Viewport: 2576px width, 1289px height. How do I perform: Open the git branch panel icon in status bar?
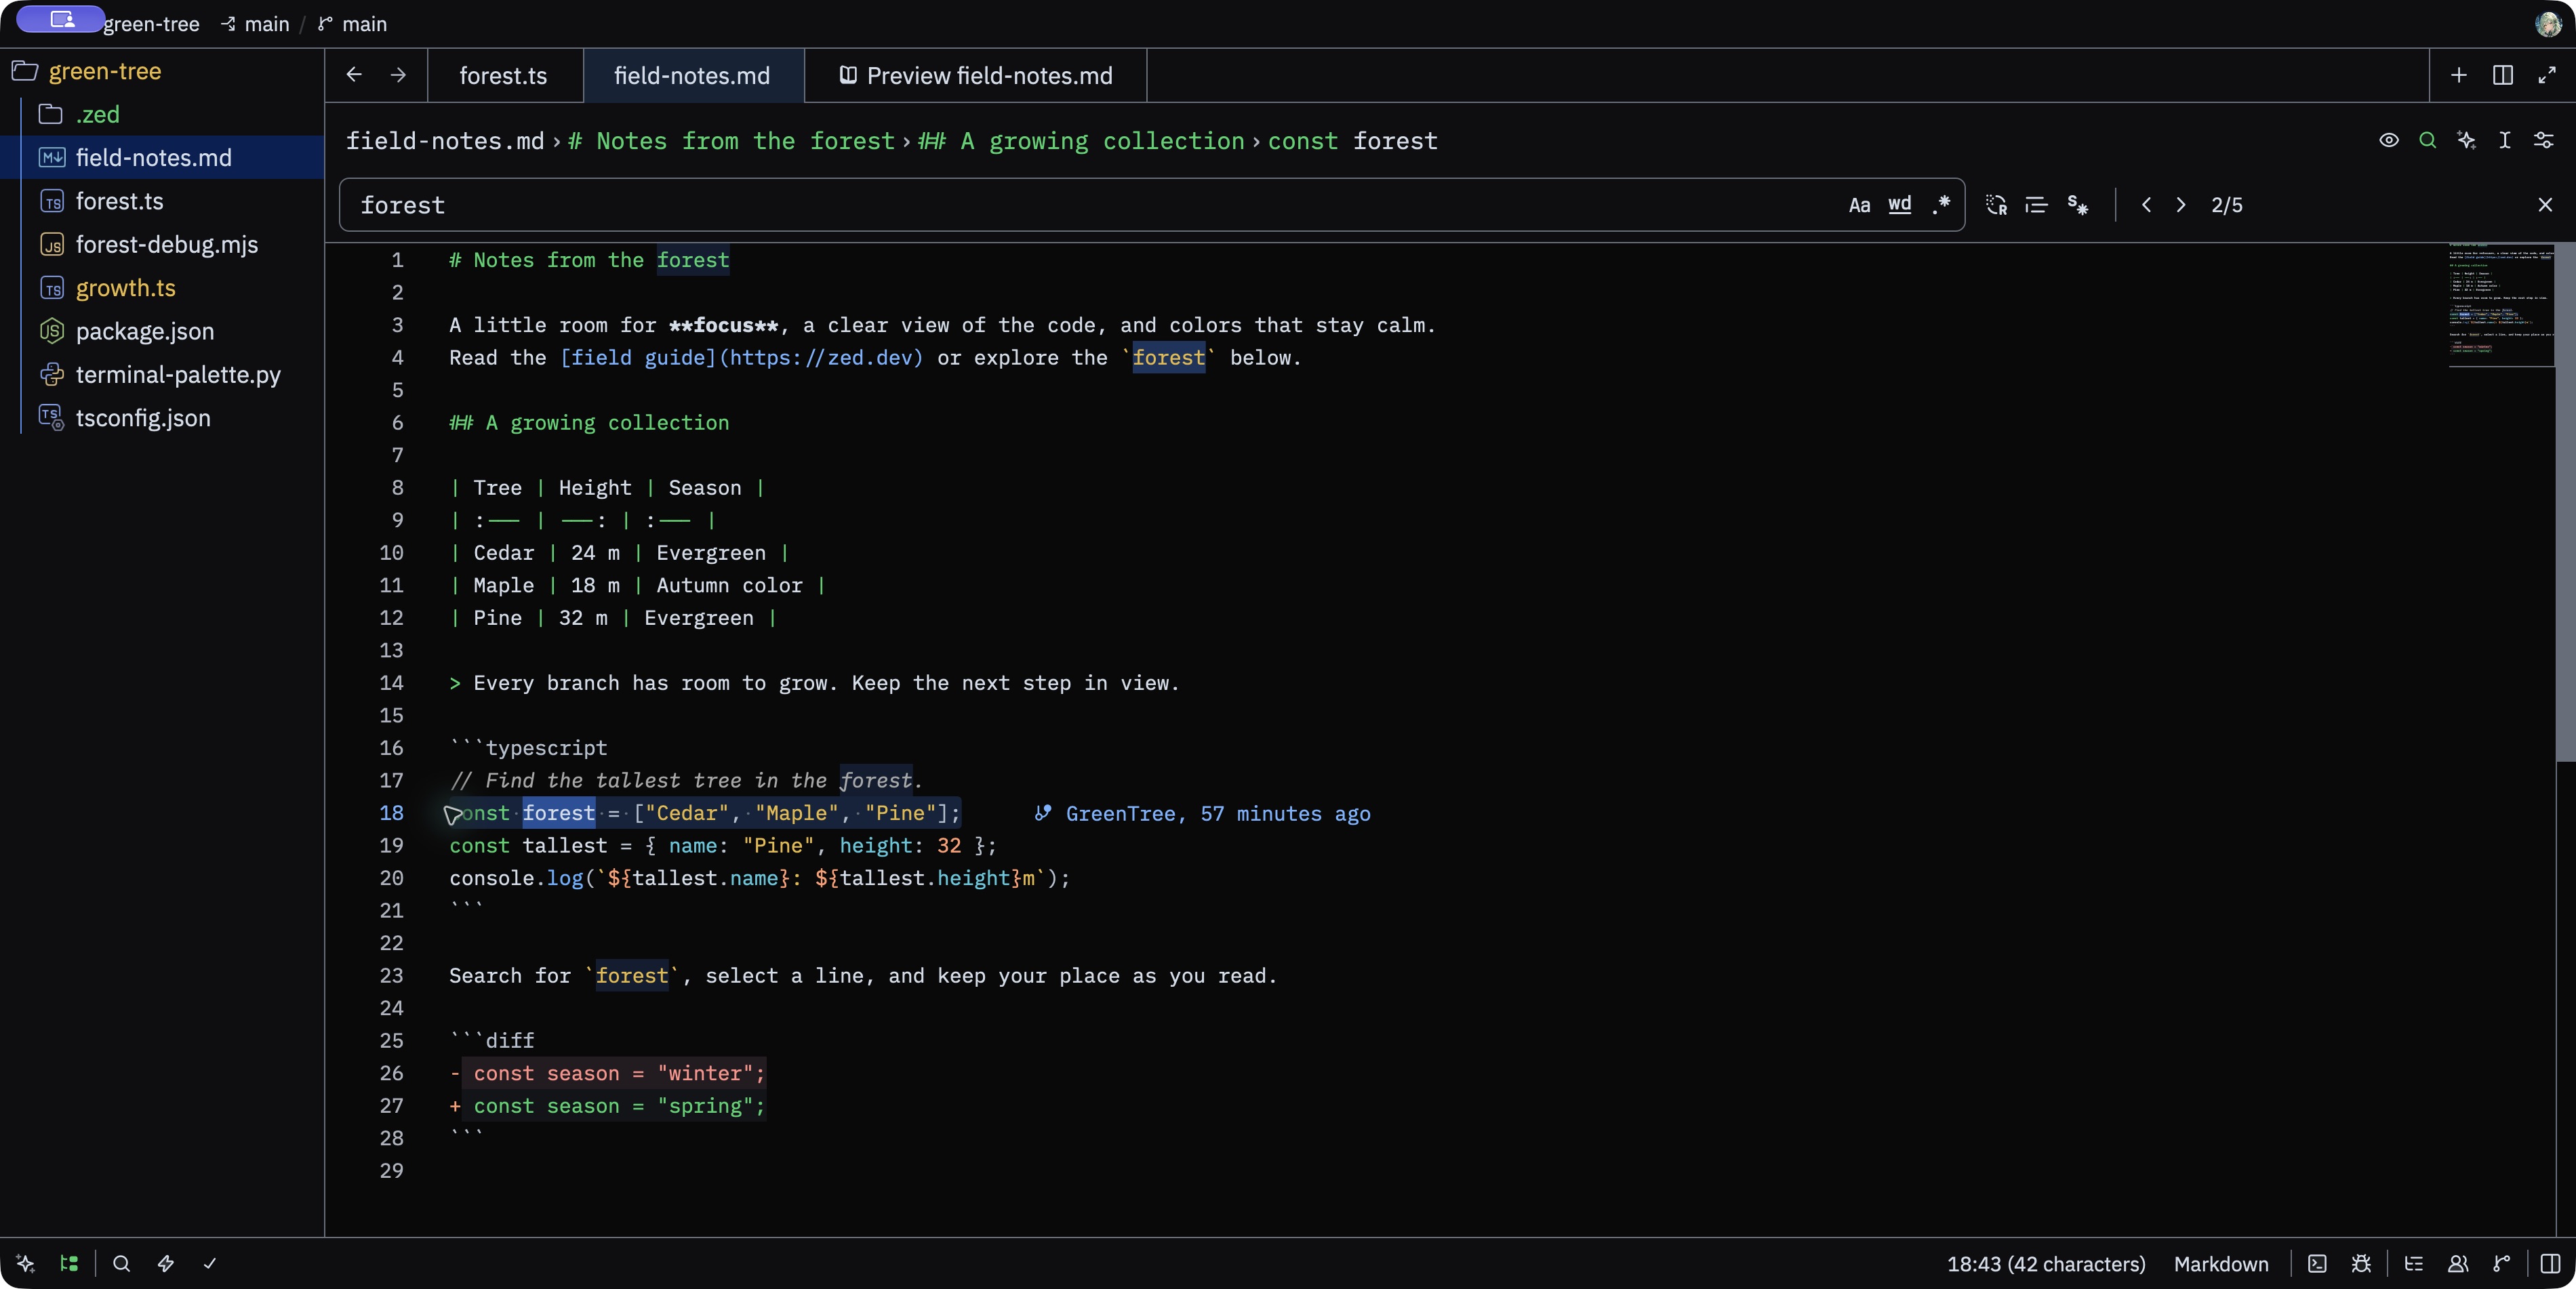click(x=2502, y=1264)
